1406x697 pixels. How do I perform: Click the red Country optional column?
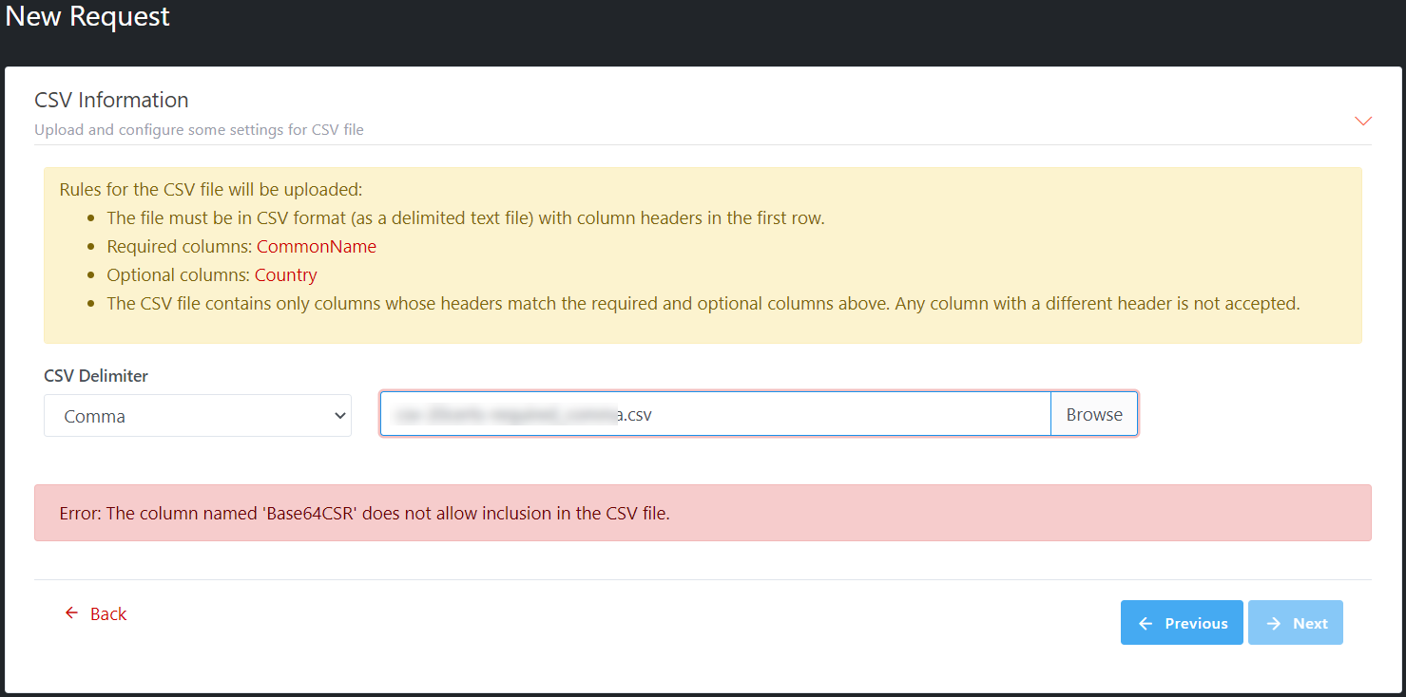coord(286,275)
